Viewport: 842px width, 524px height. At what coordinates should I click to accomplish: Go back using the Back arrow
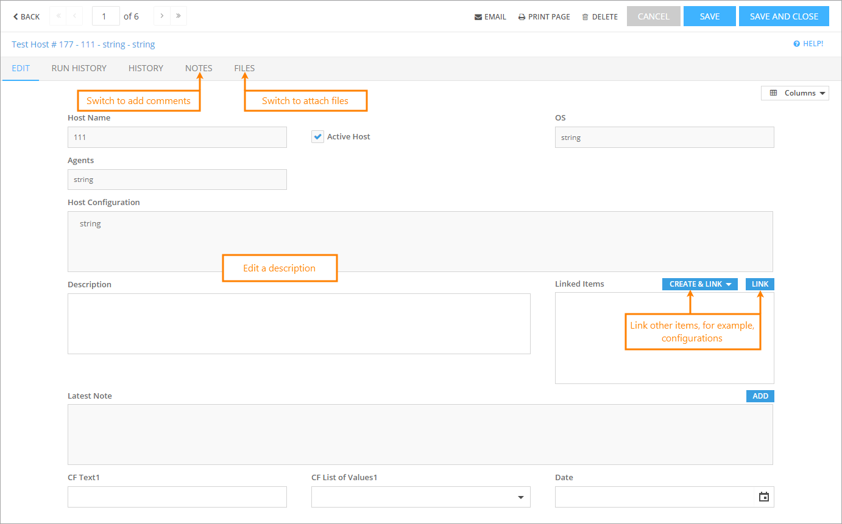click(26, 16)
